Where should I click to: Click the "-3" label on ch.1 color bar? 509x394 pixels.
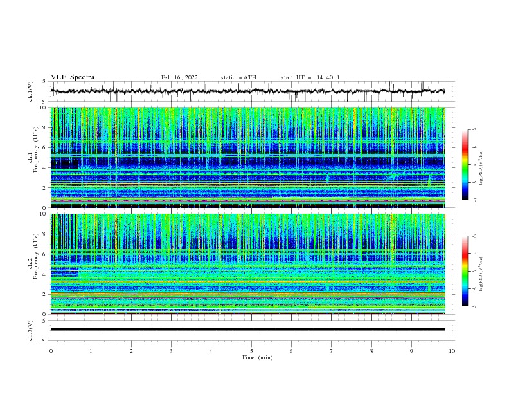(474, 129)
